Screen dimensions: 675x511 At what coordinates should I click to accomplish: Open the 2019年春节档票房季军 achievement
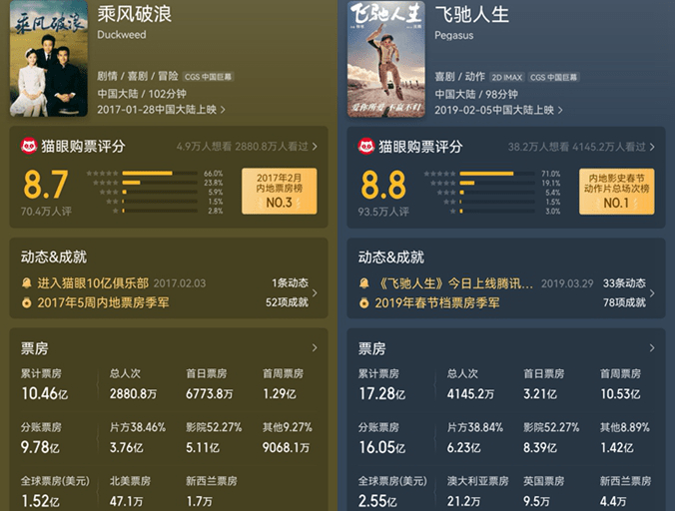[437, 303]
